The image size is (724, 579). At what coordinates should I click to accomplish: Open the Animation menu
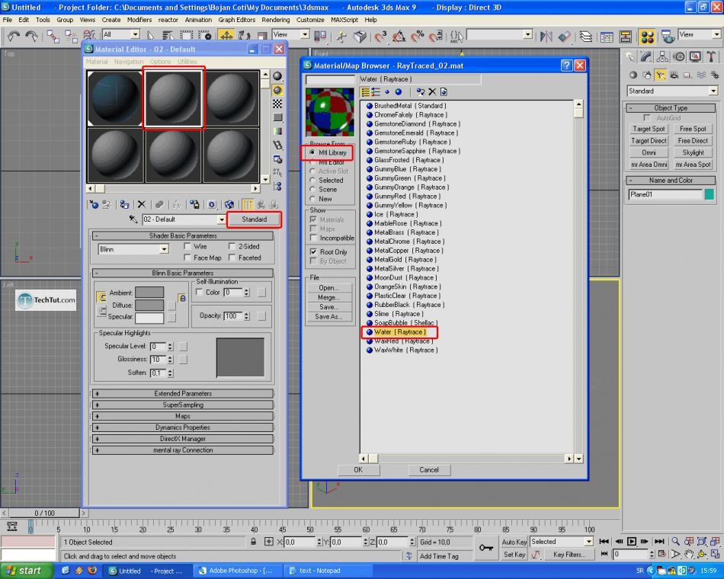199,20
